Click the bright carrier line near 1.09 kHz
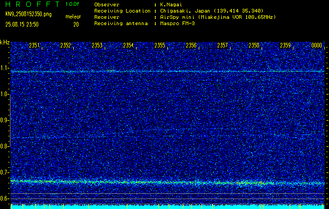The height and width of the screenshot is (209, 329). point(167,72)
